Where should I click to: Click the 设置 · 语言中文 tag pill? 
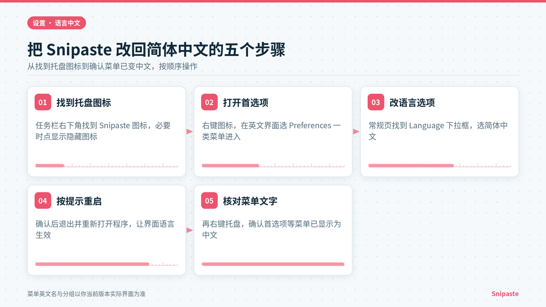click(x=56, y=23)
